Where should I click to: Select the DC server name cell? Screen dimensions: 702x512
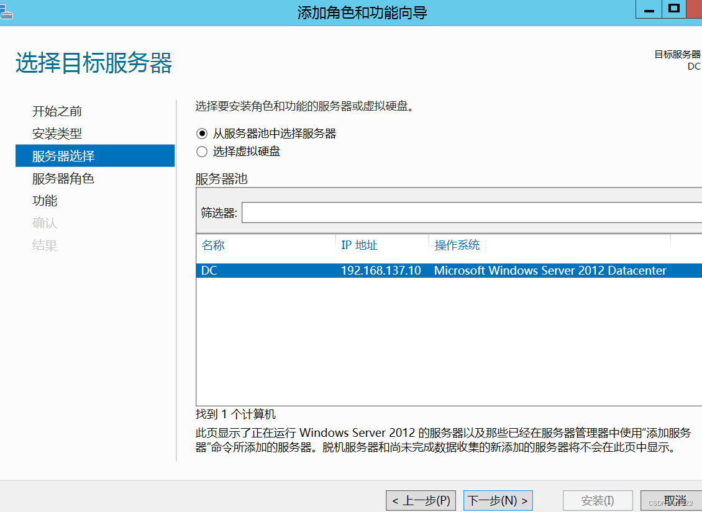[209, 270]
